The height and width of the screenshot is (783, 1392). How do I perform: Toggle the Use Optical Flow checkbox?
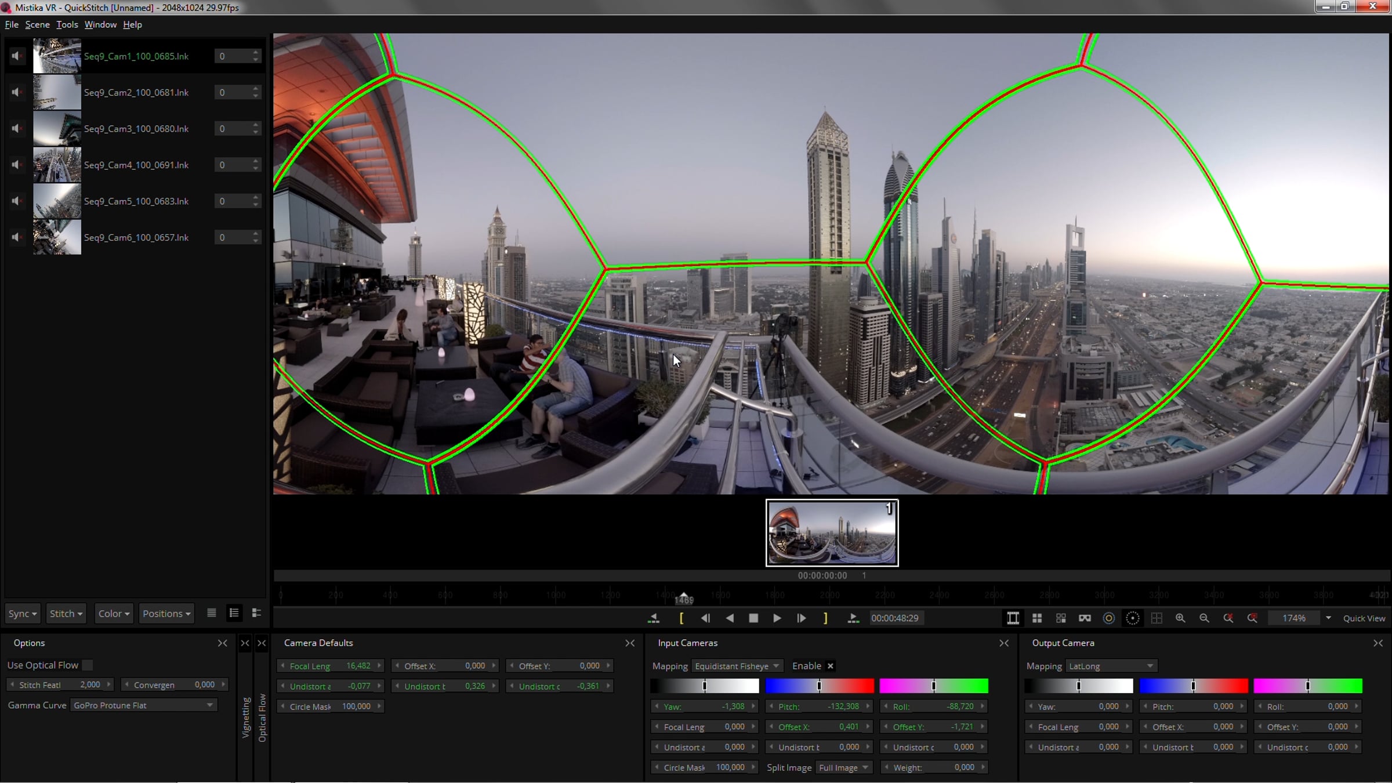click(x=88, y=665)
